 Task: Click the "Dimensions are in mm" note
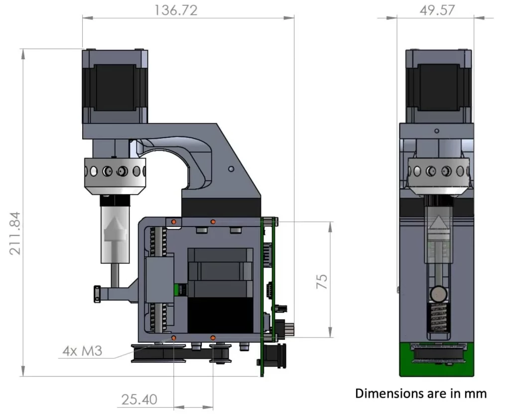pos(420,393)
